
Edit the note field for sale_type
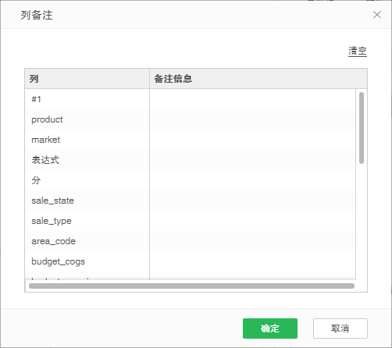pos(252,221)
